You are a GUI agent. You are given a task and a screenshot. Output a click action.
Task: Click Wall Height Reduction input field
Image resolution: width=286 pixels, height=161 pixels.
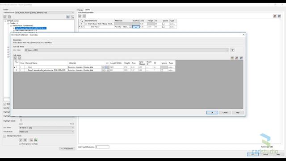click(x=102, y=147)
